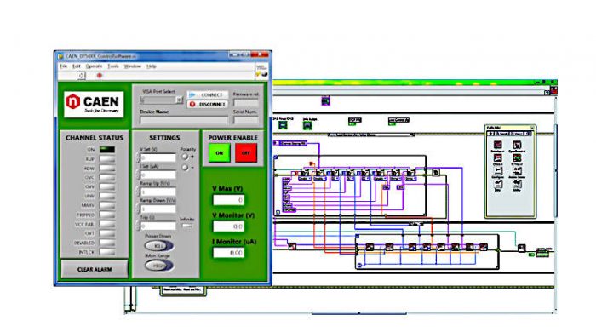Click the Run arrow toolbar icon
Viewport: 596px width, 332px height.
click(81, 76)
